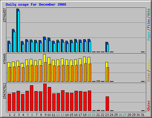Click the day 6 red KBytes bar

(31, 98)
